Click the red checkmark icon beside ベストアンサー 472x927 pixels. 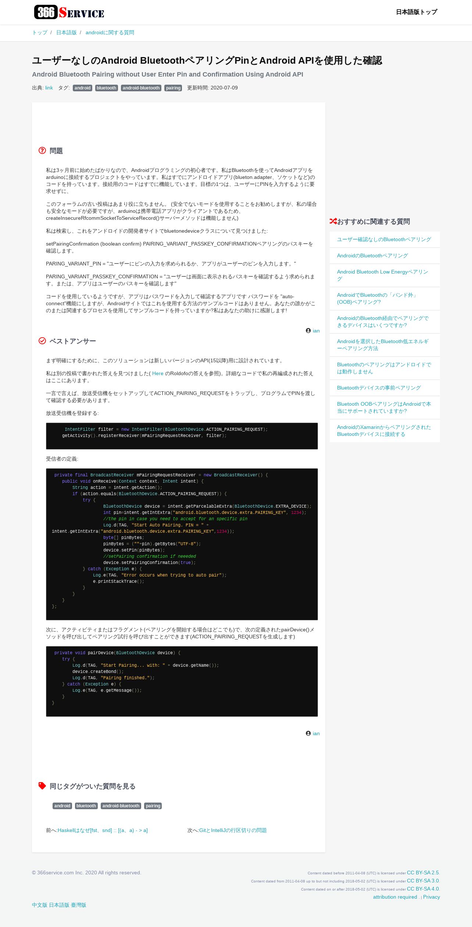[x=42, y=341]
